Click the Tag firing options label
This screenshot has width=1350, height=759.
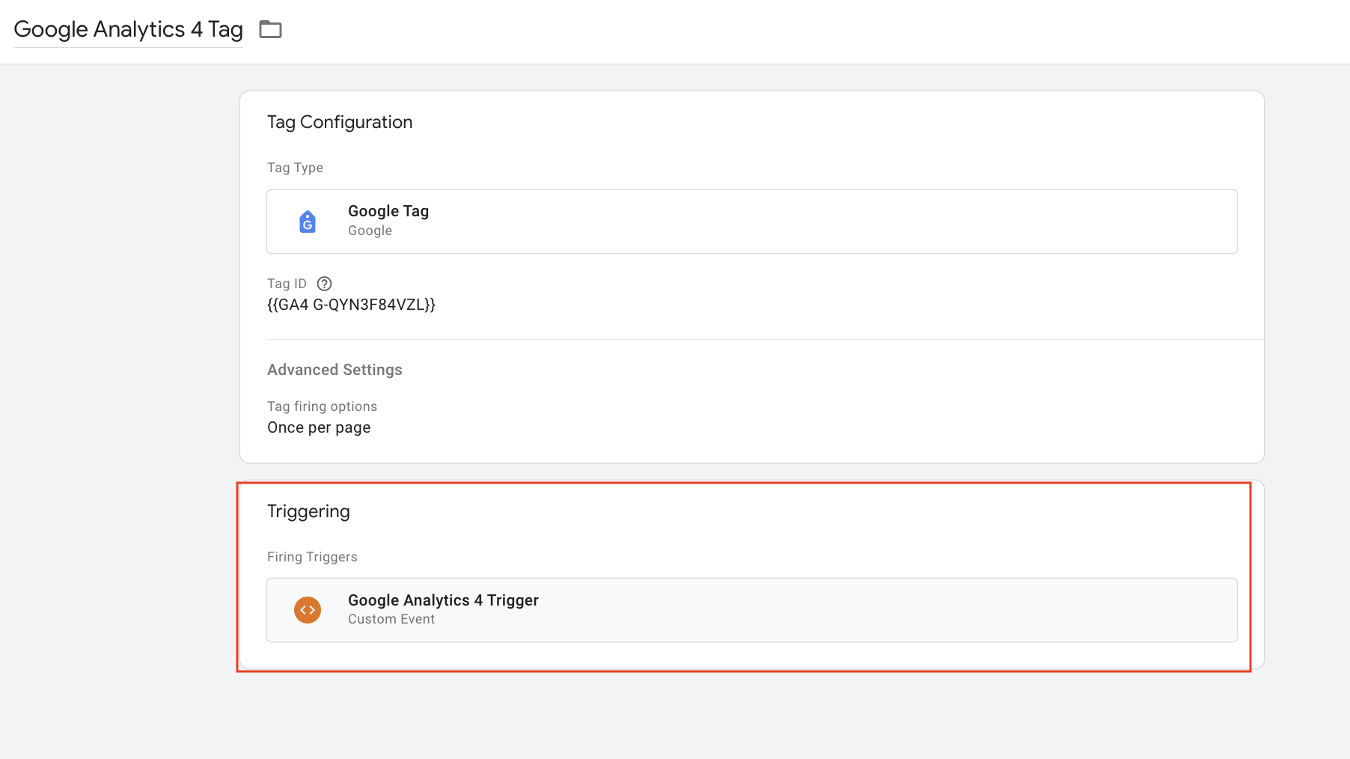(x=322, y=406)
